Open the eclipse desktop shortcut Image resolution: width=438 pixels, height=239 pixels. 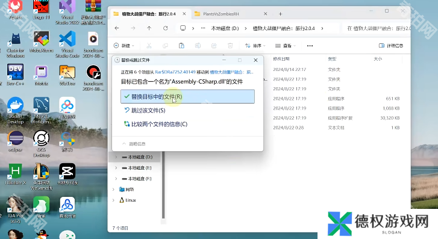point(16,141)
